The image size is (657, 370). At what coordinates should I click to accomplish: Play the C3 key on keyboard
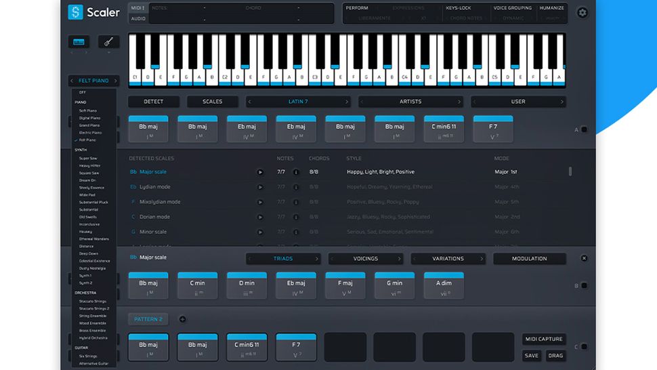point(315,77)
